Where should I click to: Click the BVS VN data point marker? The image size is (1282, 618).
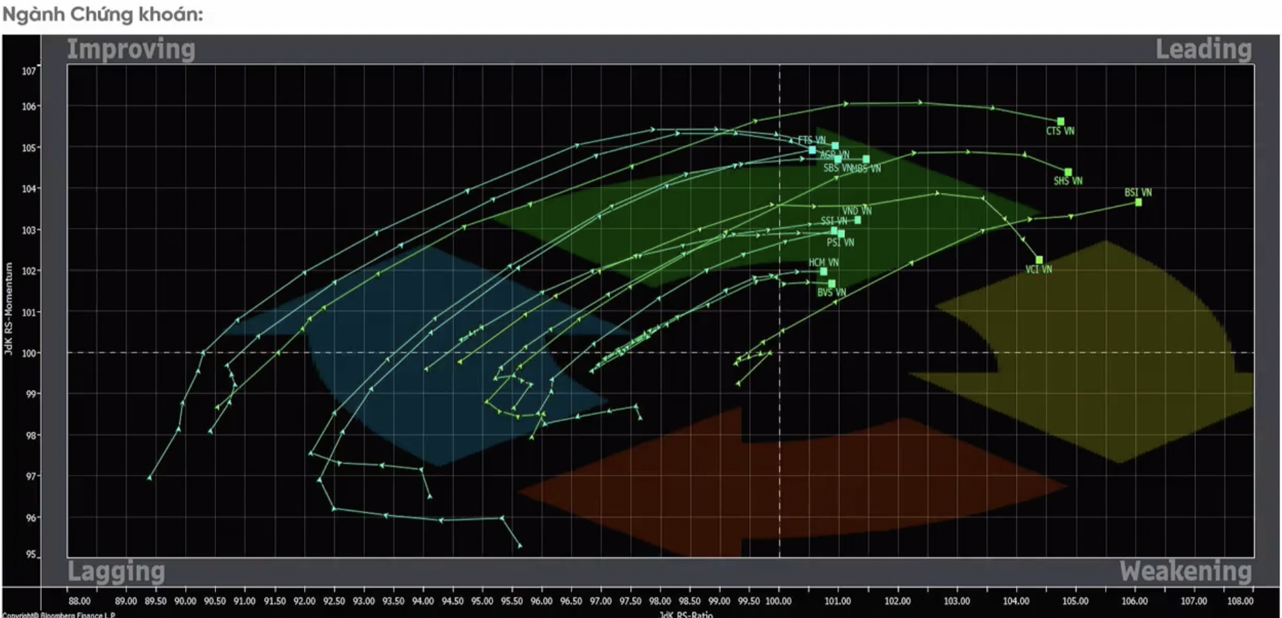tap(831, 283)
